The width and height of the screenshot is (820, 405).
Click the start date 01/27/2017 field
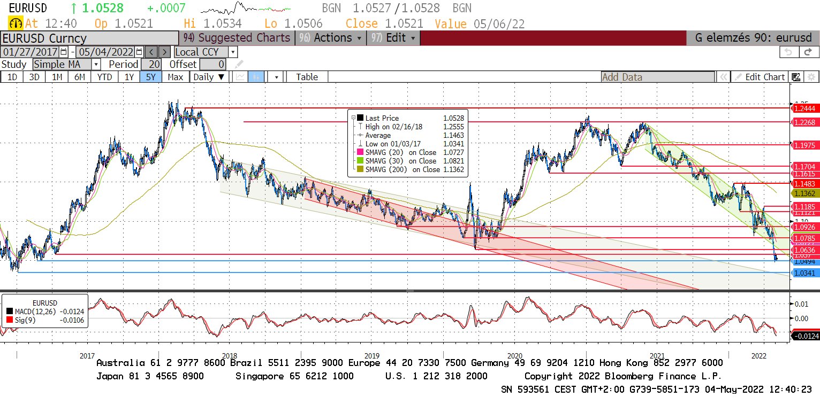click(31, 52)
